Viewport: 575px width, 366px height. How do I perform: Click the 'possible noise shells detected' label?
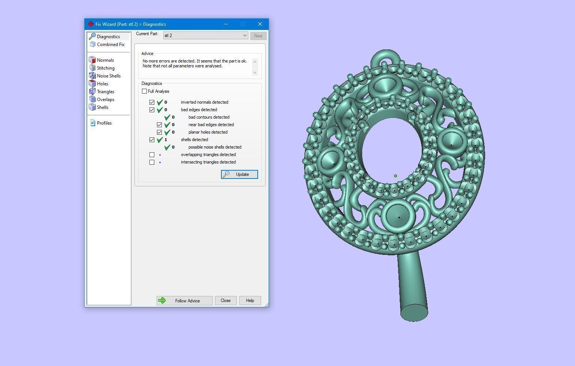coord(215,147)
